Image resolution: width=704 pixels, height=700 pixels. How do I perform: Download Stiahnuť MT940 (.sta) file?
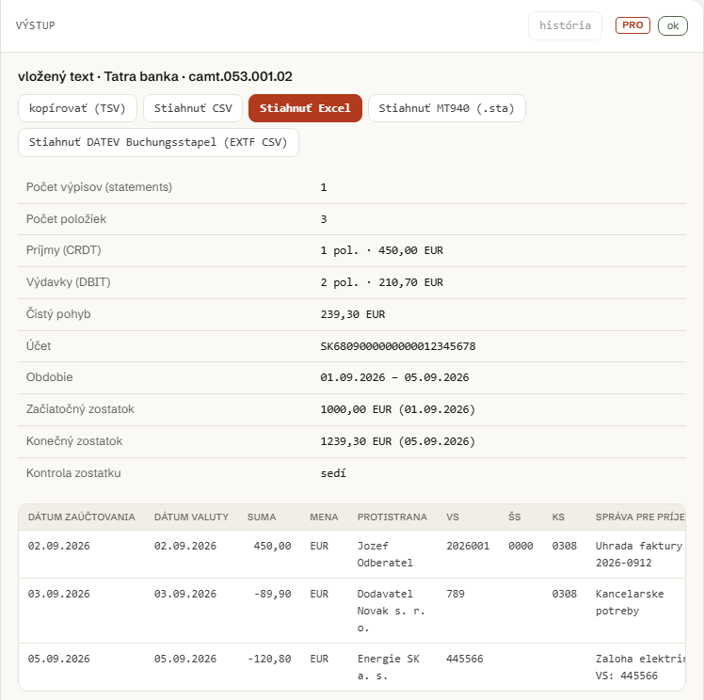(x=447, y=108)
